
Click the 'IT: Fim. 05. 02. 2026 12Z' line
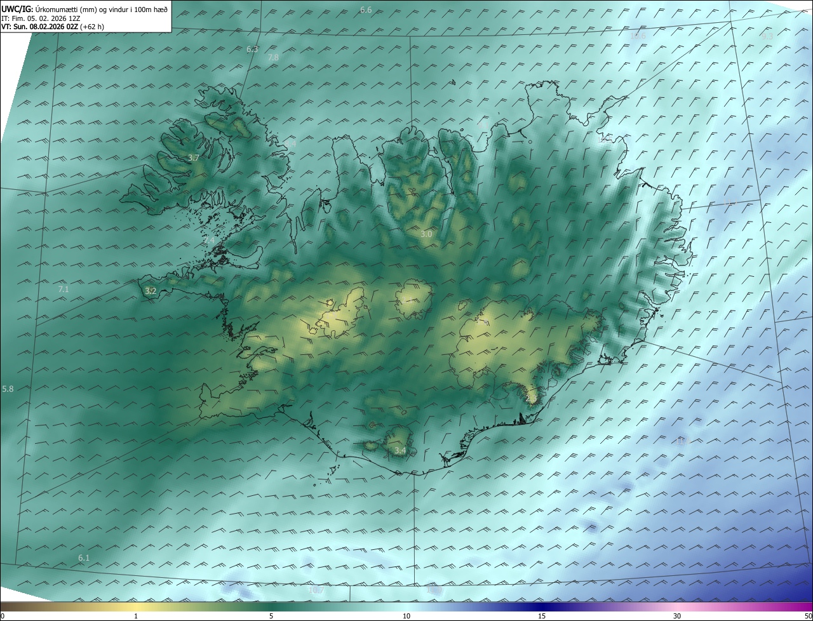[x=41, y=18]
